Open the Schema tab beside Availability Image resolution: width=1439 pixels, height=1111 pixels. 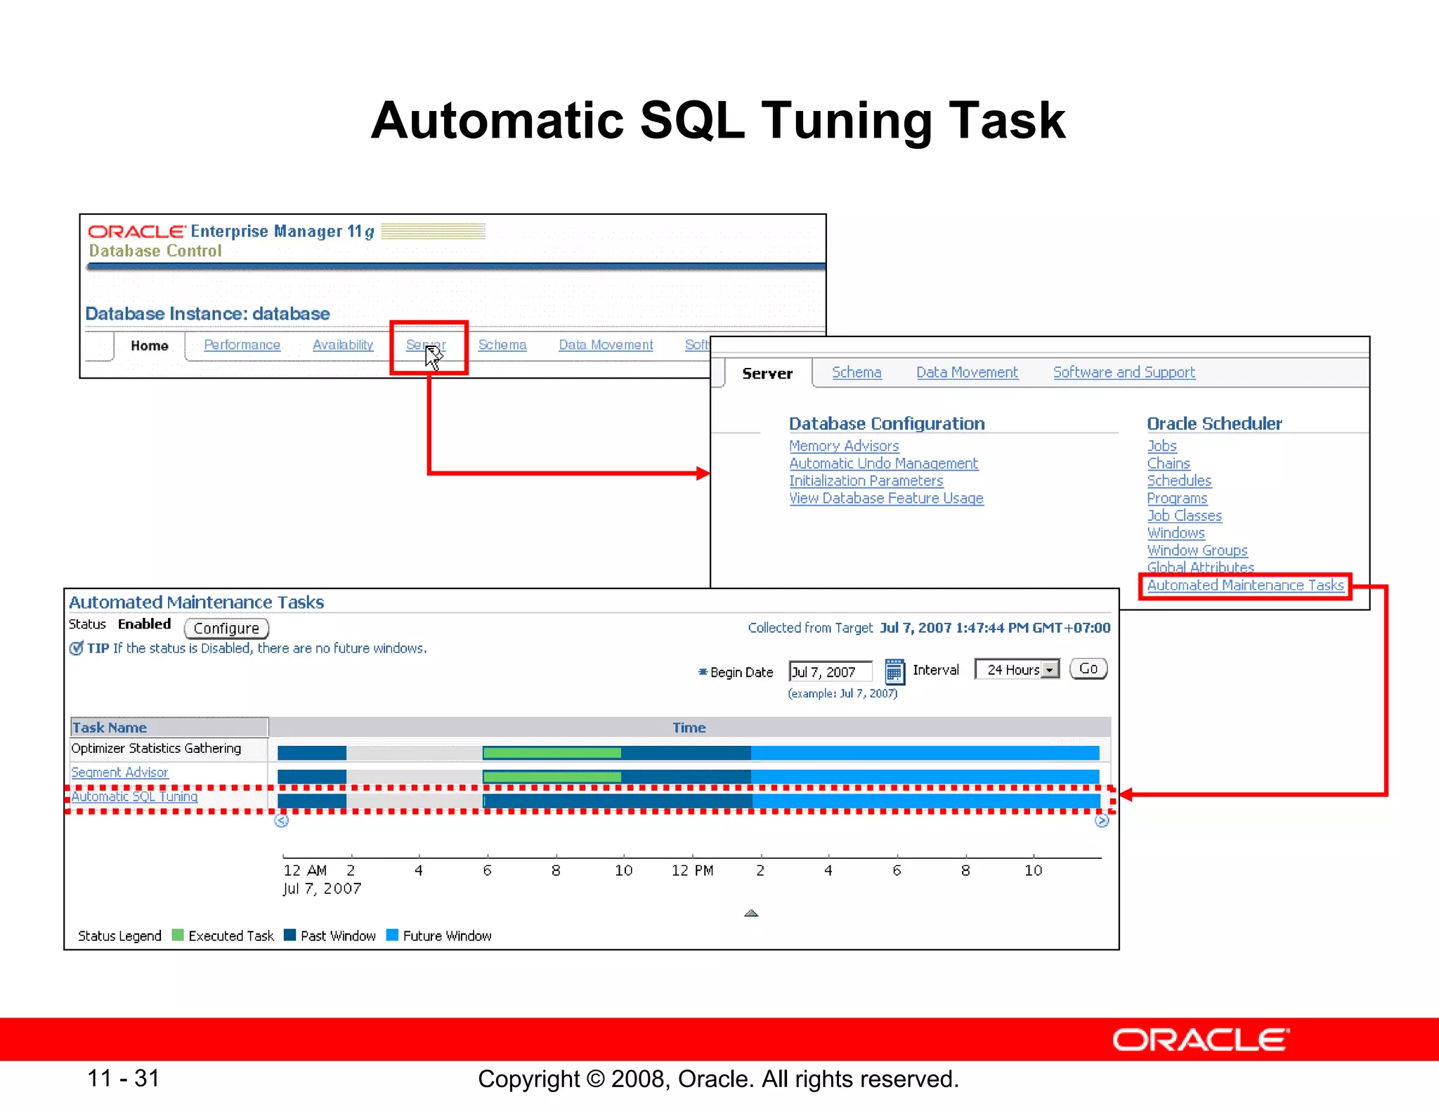click(502, 345)
